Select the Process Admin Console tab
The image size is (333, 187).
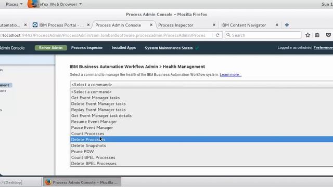coord(118,25)
